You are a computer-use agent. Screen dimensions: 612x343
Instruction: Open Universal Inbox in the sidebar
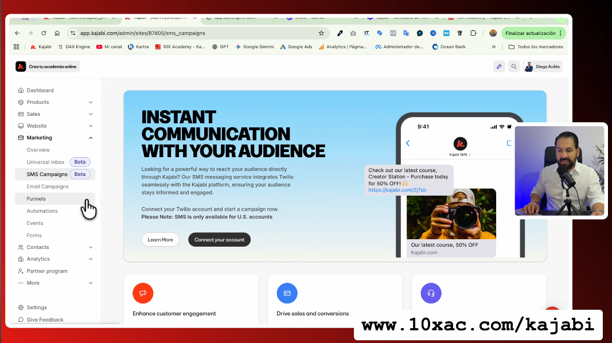tap(45, 162)
